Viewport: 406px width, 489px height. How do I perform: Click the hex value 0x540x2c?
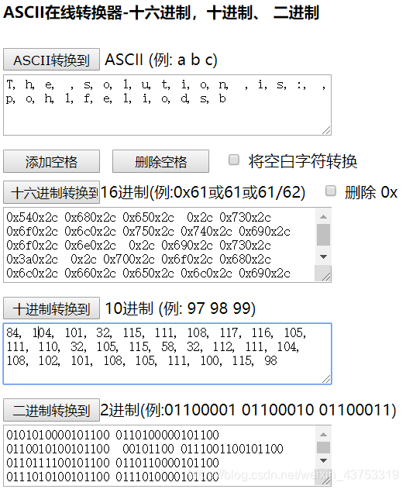[32, 217]
